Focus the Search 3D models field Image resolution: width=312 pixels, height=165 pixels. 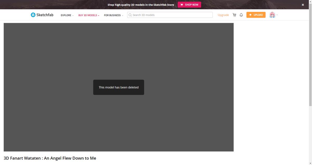(x=170, y=15)
